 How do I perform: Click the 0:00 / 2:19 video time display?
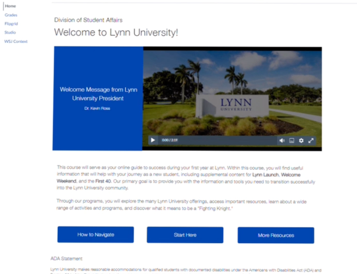pos(170,140)
